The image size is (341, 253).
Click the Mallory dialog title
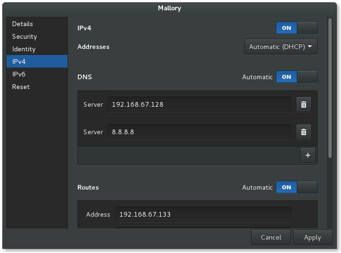(170, 8)
